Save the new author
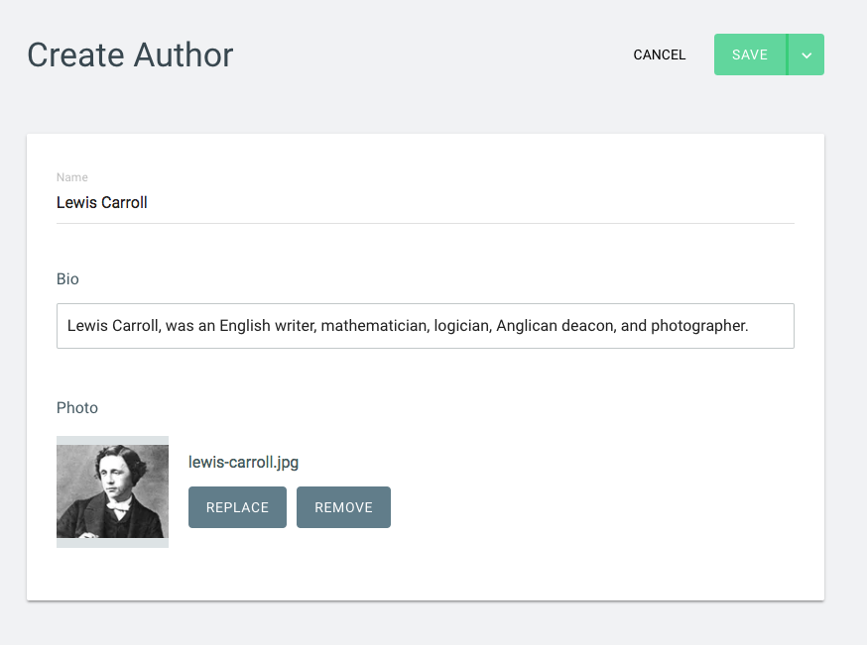867x645 pixels. (x=750, y=54)
